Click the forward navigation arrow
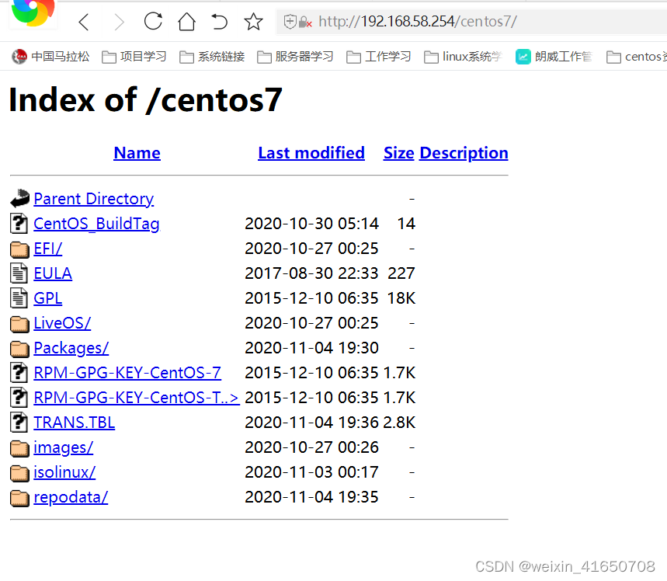667x581 pixels. (117, 23)
